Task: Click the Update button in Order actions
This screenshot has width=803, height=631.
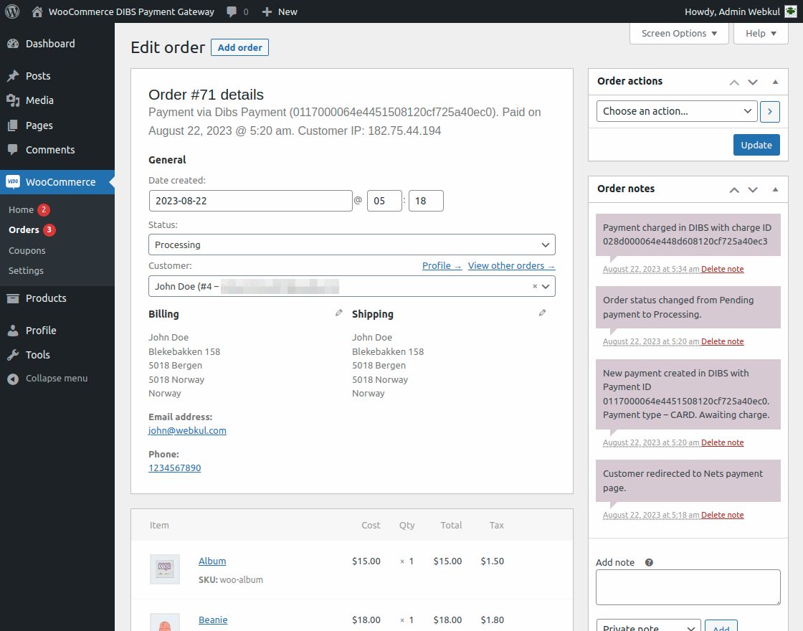Action: (x=756, y=145)
